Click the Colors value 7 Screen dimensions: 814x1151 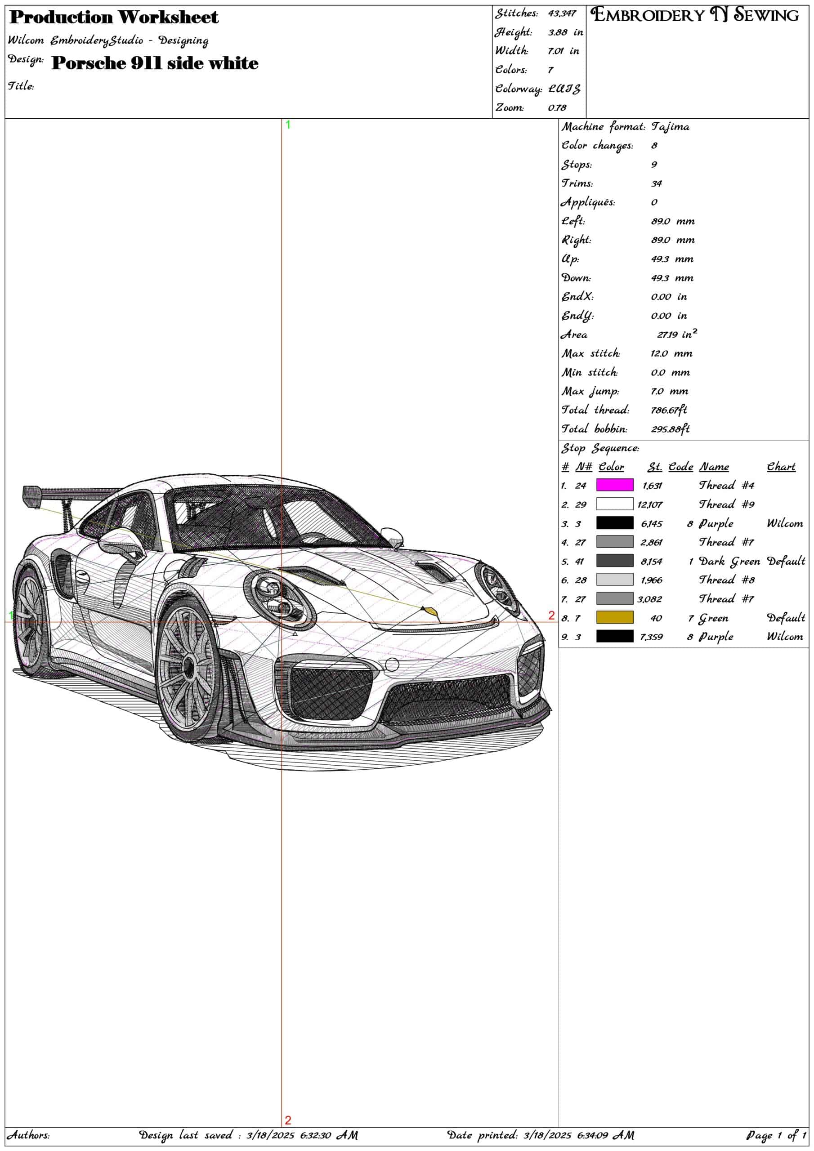click(x=550, y=70)
